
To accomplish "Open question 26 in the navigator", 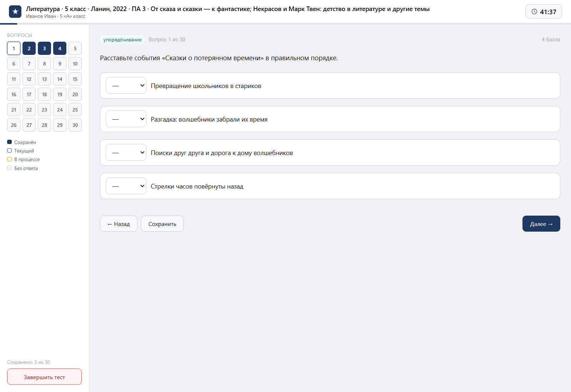I will pos(14,125).
